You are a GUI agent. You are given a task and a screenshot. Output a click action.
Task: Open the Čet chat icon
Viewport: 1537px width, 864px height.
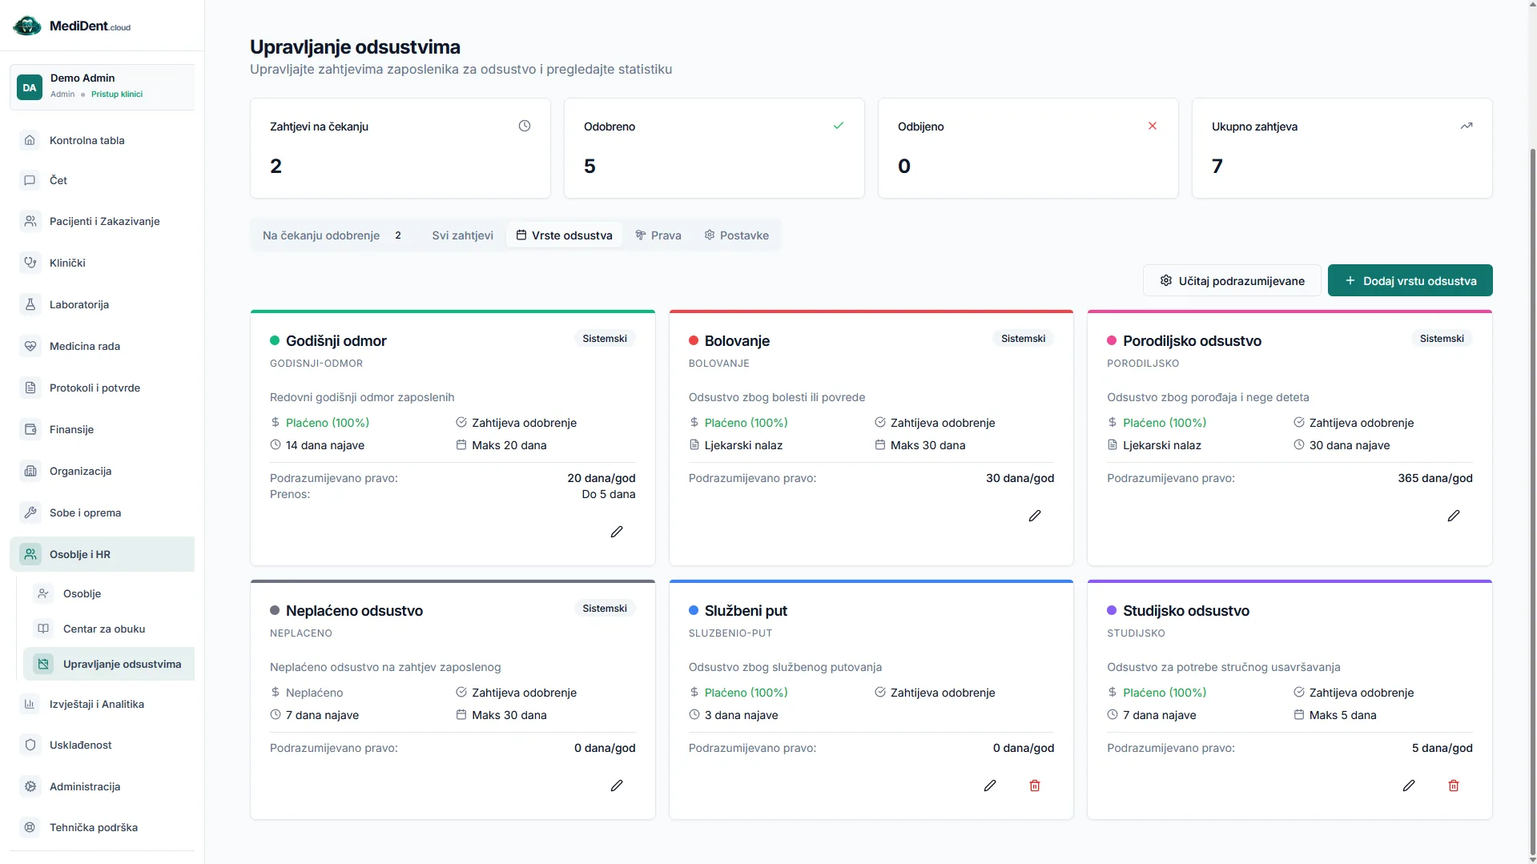click(30, 180)
